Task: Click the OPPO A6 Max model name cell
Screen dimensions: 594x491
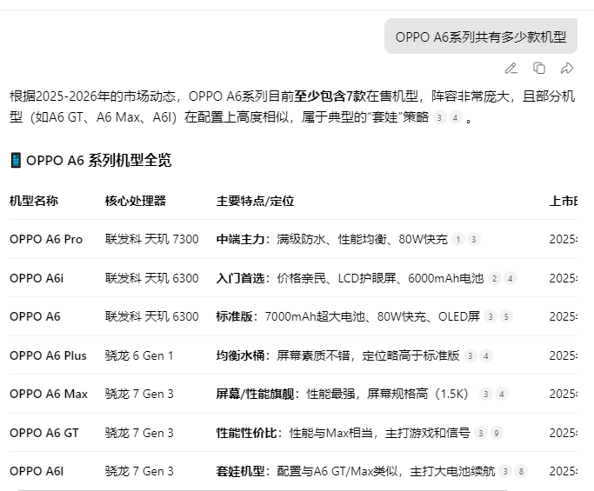Action: coord(49,394)
